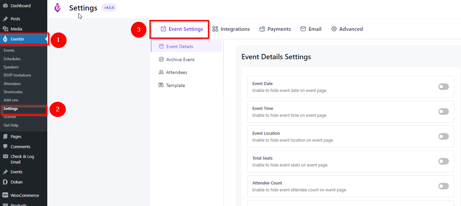Click the Email envelope icon
461x206 pixels.
(303, 29)
